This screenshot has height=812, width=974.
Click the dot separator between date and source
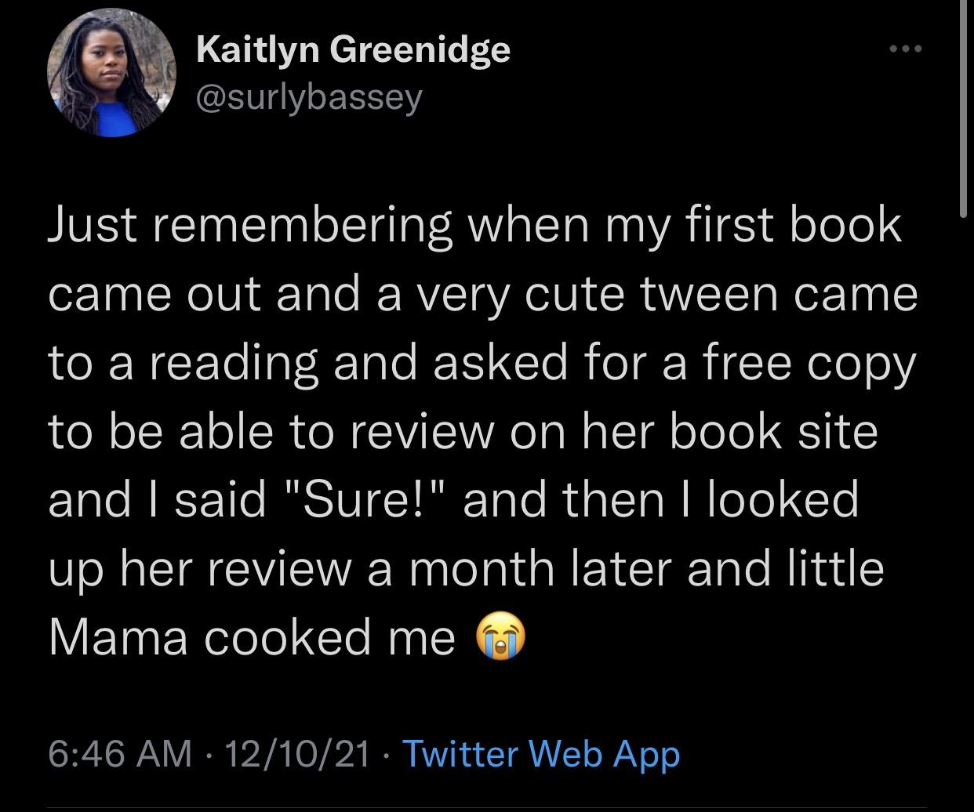tap(387, 753)
